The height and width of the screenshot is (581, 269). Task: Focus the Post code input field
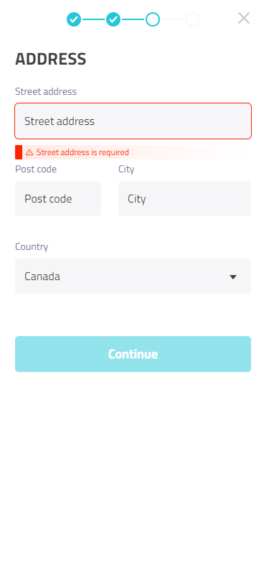[58, 199]
